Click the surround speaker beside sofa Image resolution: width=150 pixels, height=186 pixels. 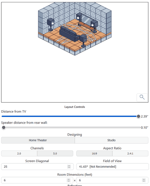83,41
